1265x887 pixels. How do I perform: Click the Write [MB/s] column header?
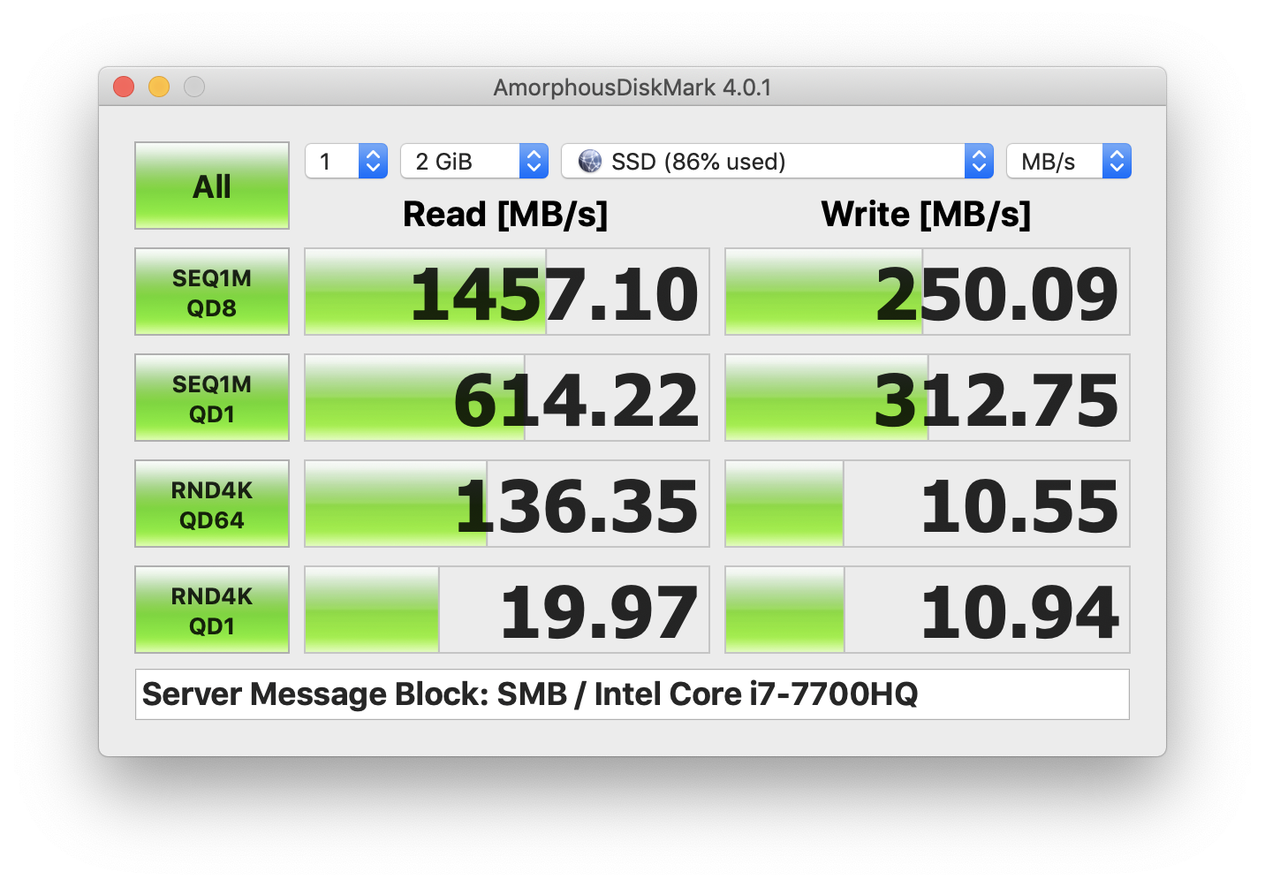point(926,215)
